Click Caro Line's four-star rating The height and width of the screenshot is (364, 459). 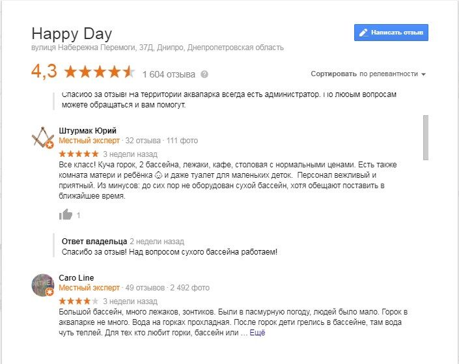point(79,301)
